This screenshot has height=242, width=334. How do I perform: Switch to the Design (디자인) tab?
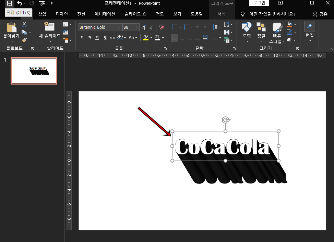62,14
